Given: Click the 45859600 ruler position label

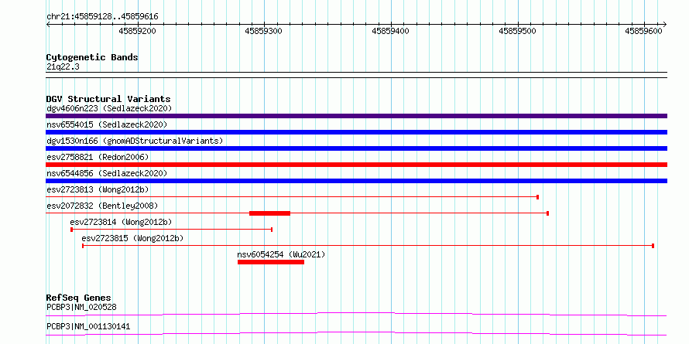Looking at the screenshot, I should coord(644,31).
